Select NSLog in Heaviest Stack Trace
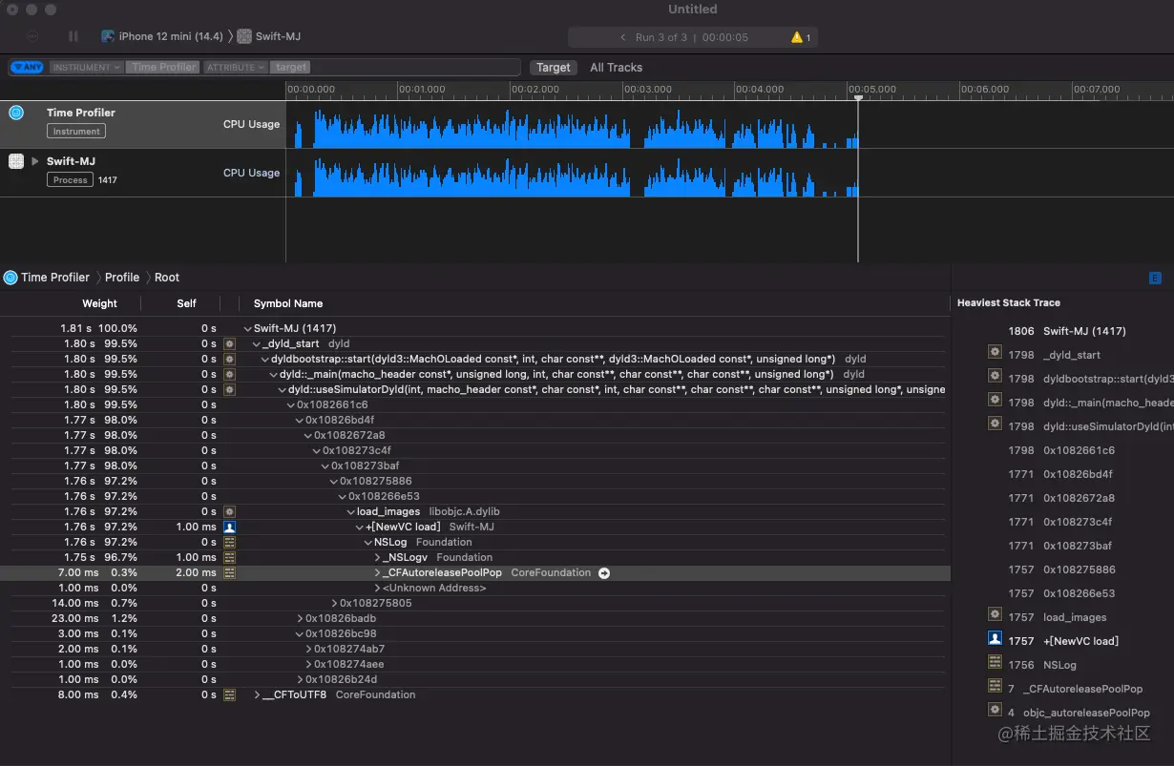1174x766 pixels. point(1059,665)
